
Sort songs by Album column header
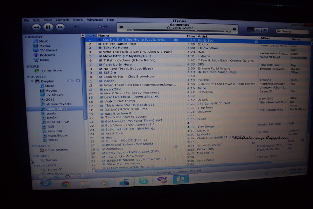click(x=274, y=38)
